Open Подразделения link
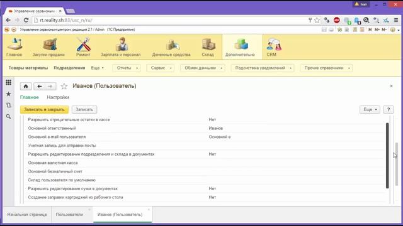403x226 pixels. 69,68
